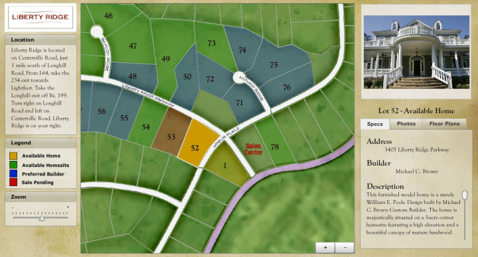Click the builder name Michael C. Brown
The image size is (478, 257).
[416, 172]
